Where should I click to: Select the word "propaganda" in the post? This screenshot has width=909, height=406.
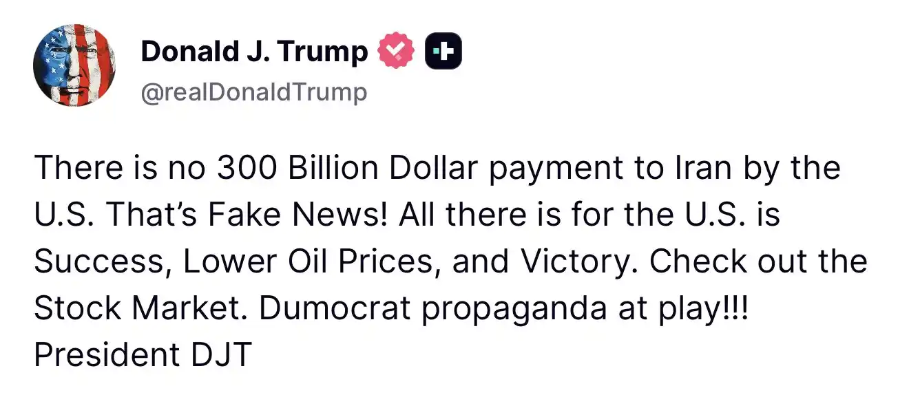click(508, 310)
